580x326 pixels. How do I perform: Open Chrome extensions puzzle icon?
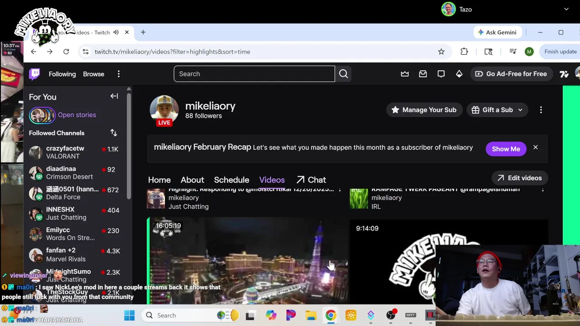[464, 52]
